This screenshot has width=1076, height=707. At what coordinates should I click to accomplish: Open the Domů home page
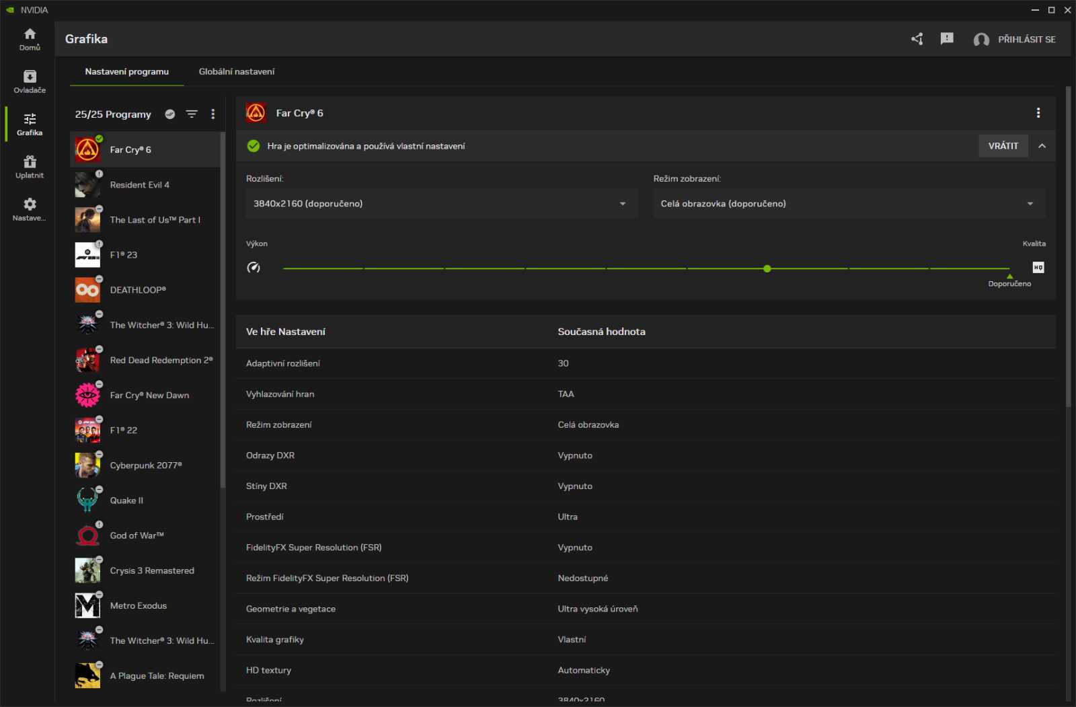[30, 39]
